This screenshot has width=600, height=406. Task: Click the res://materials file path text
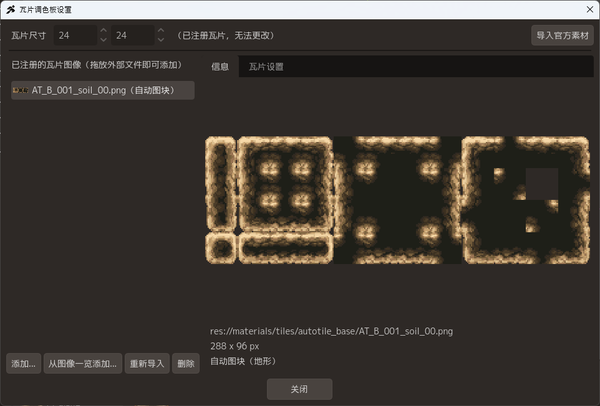tap(331, 331)
